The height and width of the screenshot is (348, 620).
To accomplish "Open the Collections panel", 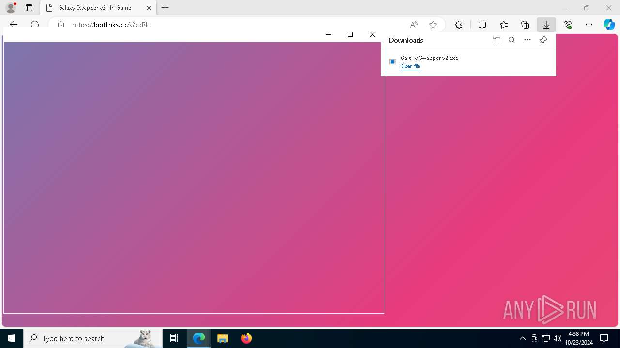I will pos(525,25).
